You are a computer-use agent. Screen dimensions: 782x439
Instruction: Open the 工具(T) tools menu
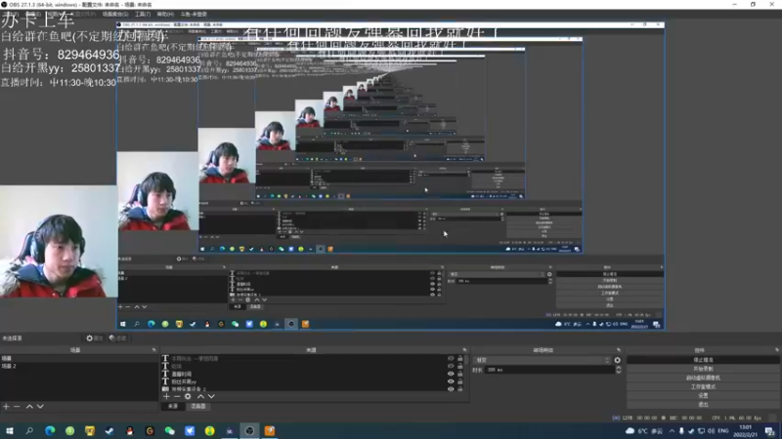tap(143, 14)
